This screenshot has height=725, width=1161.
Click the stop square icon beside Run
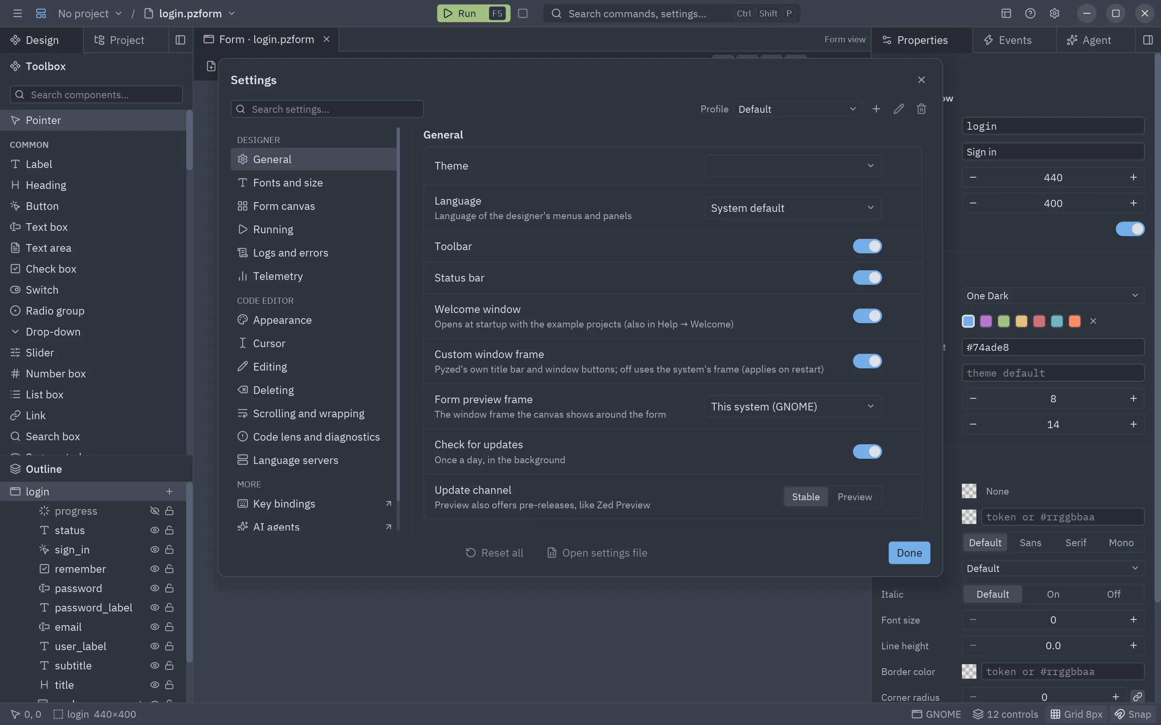523,13
